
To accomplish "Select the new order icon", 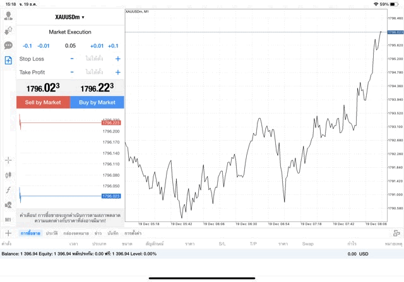I will (8, 61).
